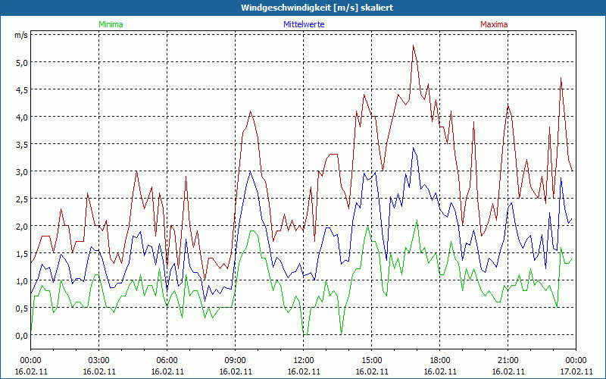
Task: Click the 3,5 y-axis value
Action: coord(21,144)
